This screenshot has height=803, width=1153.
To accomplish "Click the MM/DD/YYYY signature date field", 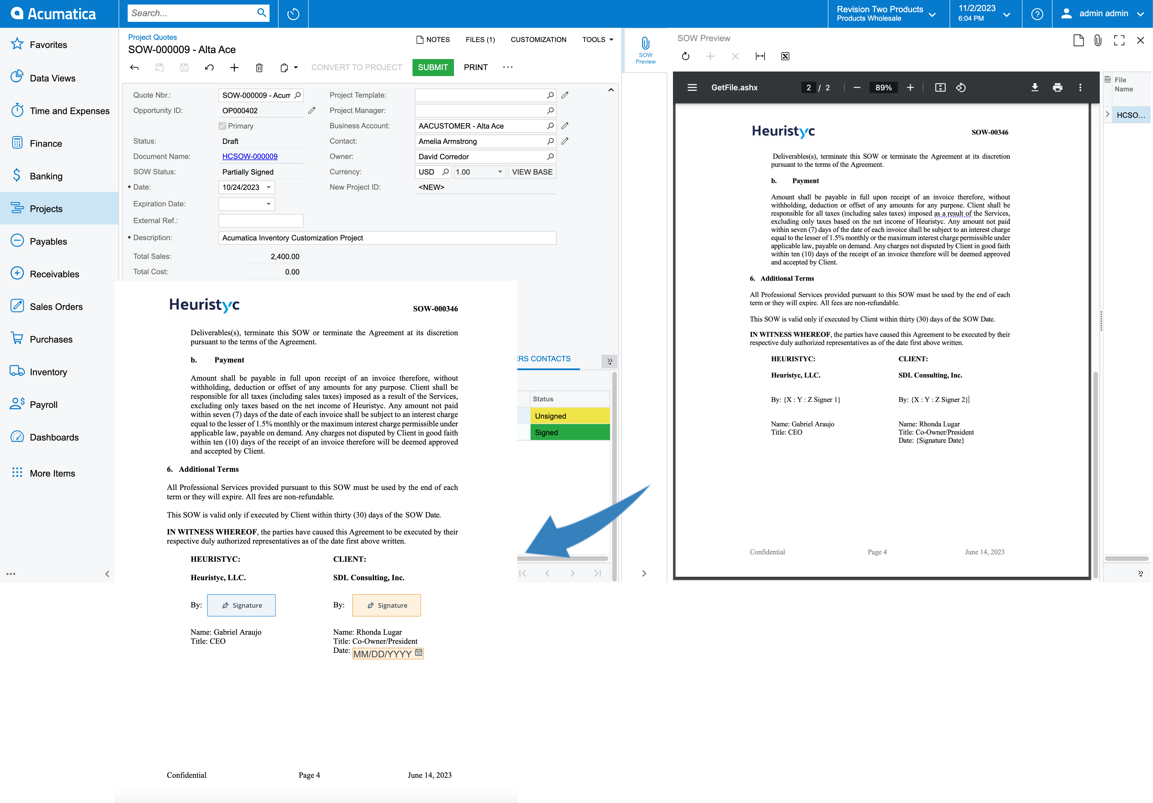I will 388,653.
